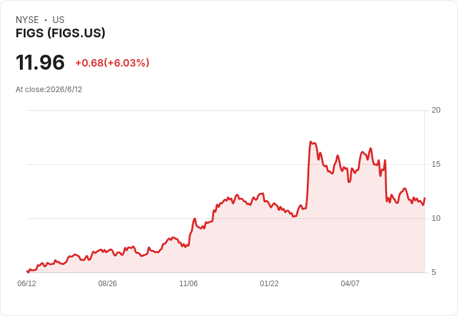Click the 10 price label on y-axis

point(436,218)
